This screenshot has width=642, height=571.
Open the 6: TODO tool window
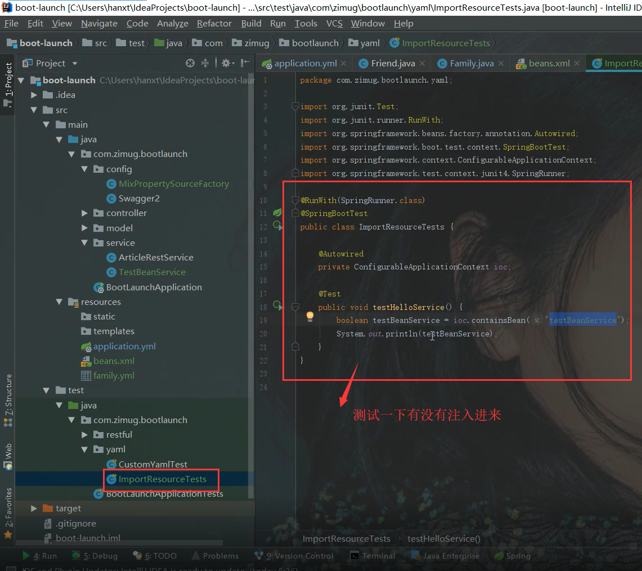[x=155, y=556]
